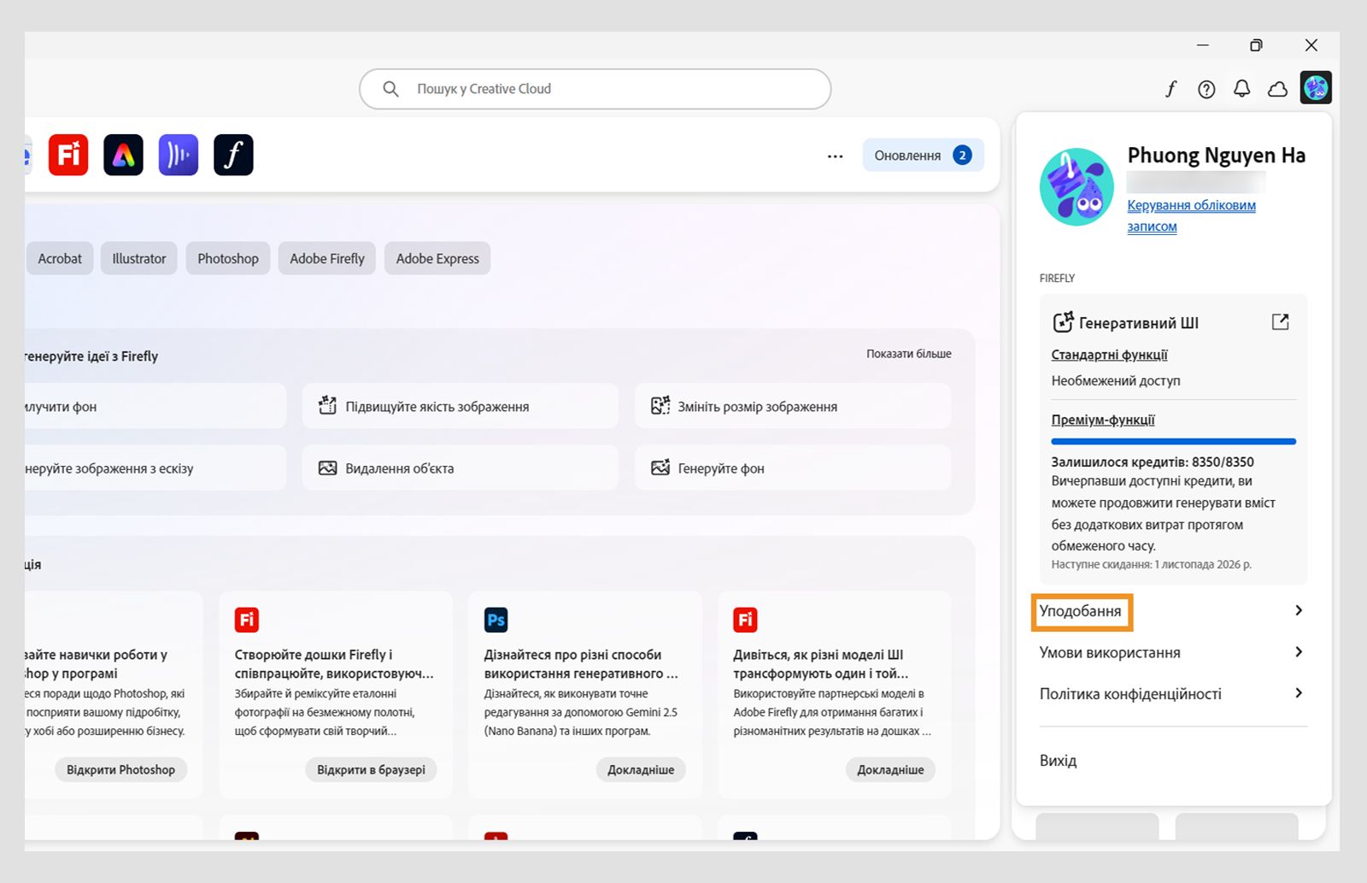Click the Photoshop Ps icon on the card
The height and width of the screenshot is (883, 1367).
pos(496,620)
